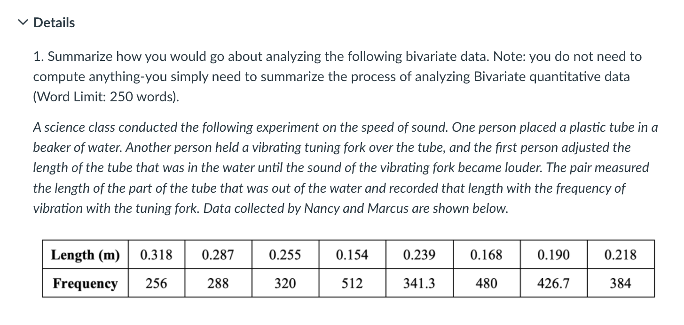Image resolution: width=684 pixels, height=325 pixels.
Task: Select the cell with 0.239
Action: tap(419, 256)
